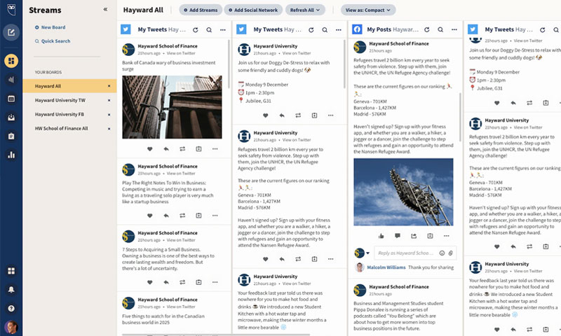The width and height of the screenshot is (561, 336).
Task: Click the Add Social Network button
Action: coord(253,10)
